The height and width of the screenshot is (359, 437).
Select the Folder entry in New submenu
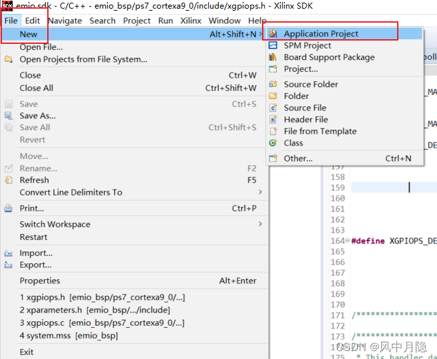coord(345,96)
